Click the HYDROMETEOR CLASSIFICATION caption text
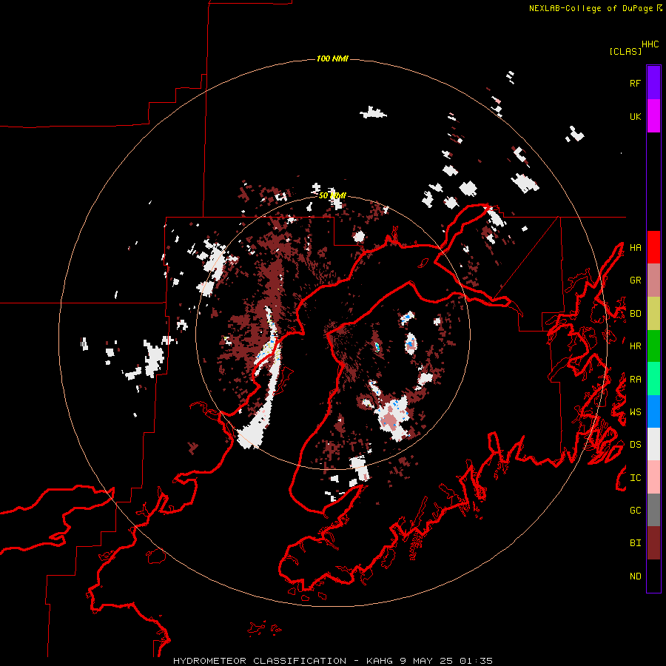Image resolution: width=666 pixels, height=666 pixels. (260, 661)
